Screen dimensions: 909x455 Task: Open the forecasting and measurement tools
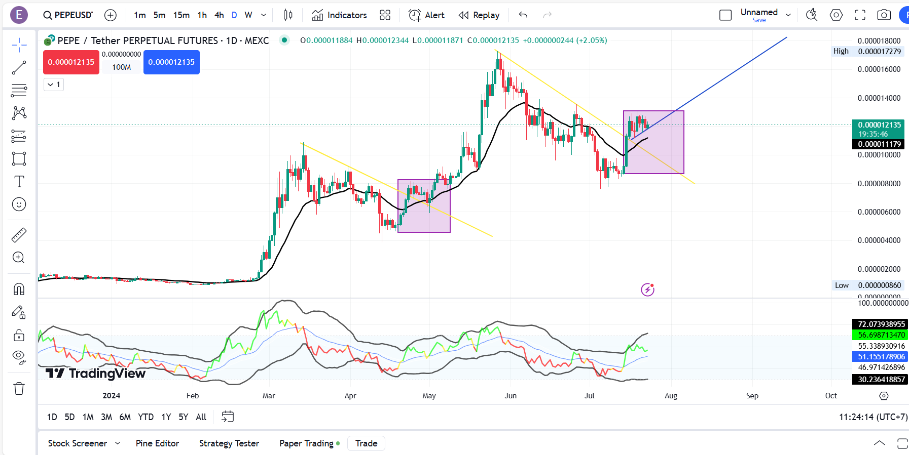pyautogui.click(x=19, y=136)
